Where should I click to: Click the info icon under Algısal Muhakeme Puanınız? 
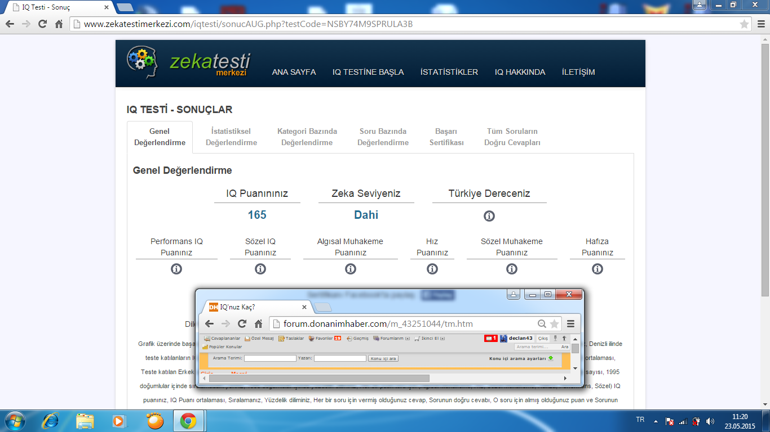coord(350,269)
